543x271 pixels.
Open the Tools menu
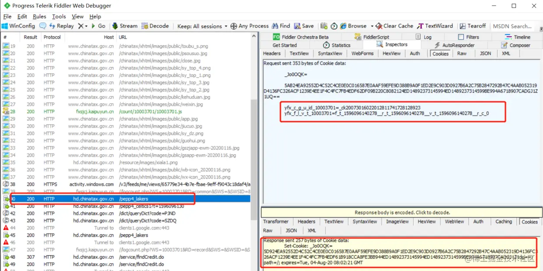point(59,17)
